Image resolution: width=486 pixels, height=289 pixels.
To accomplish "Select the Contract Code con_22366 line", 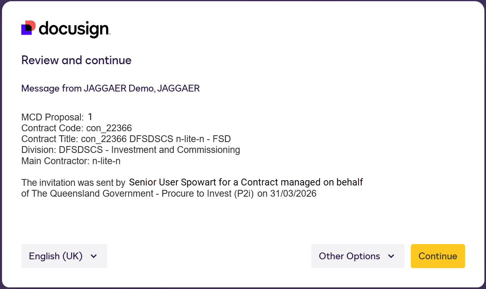I will coord(76,128).
